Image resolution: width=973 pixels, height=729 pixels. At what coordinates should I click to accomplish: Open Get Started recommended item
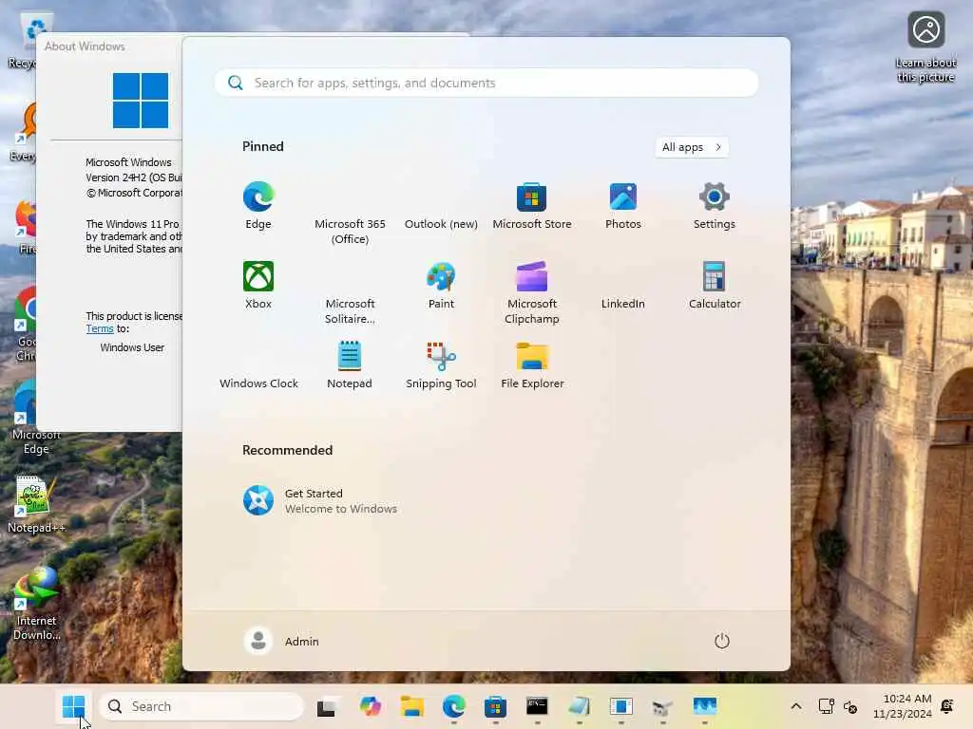[x=320, y=501]
